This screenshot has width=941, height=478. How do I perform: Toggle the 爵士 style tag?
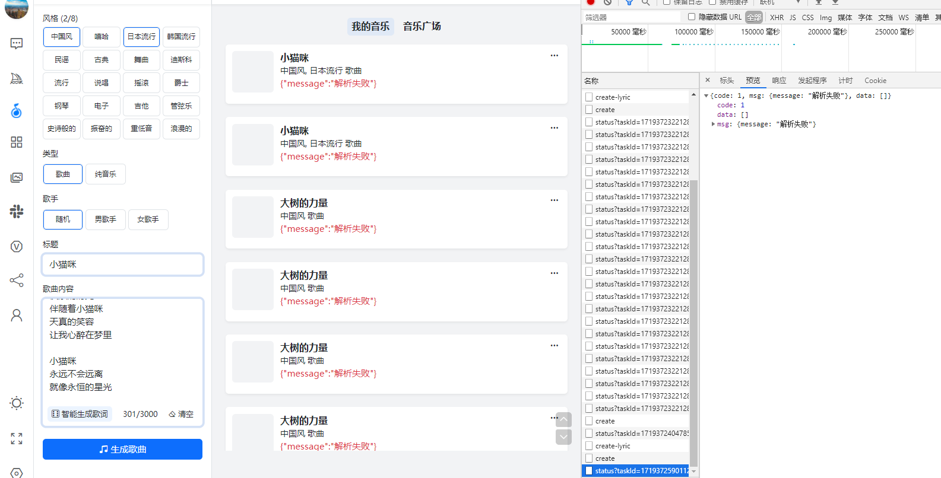coord(181,83)
